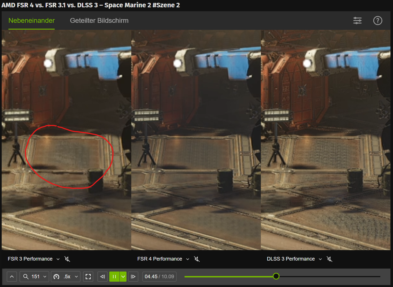Screen dimensions: 393x287
Task: Click the FSR 4 Performance video panel
Action: [196, 140]
